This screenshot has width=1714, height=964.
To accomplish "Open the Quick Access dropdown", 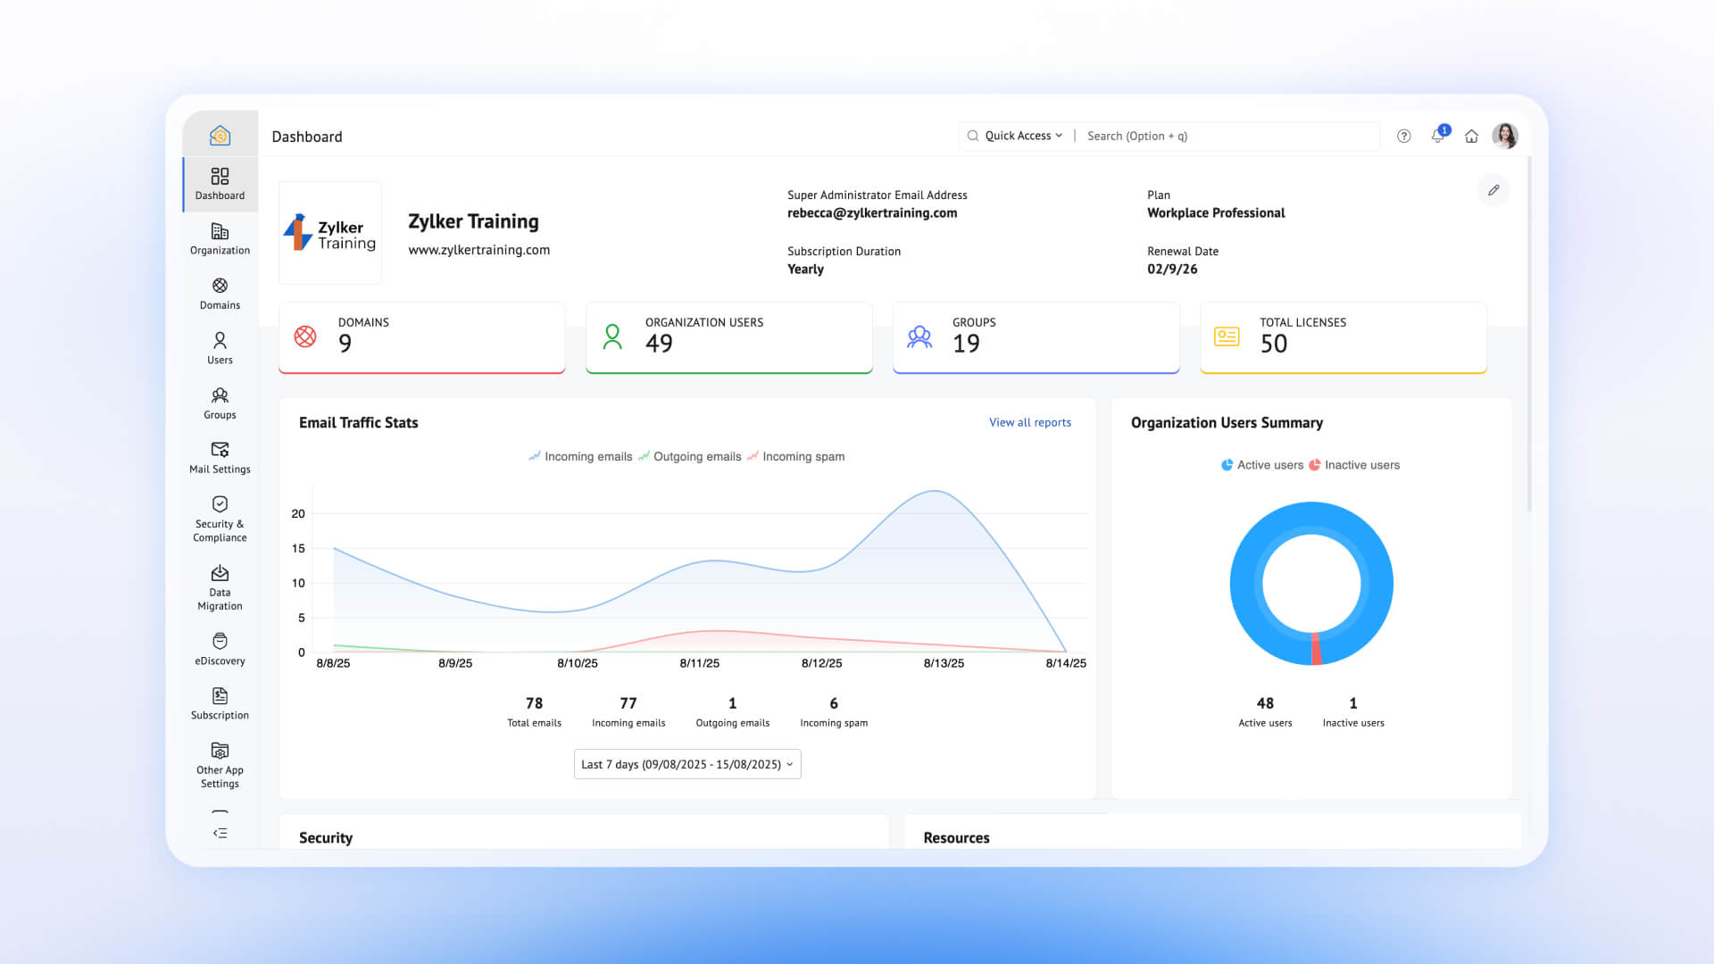I will pos(1023,136).
